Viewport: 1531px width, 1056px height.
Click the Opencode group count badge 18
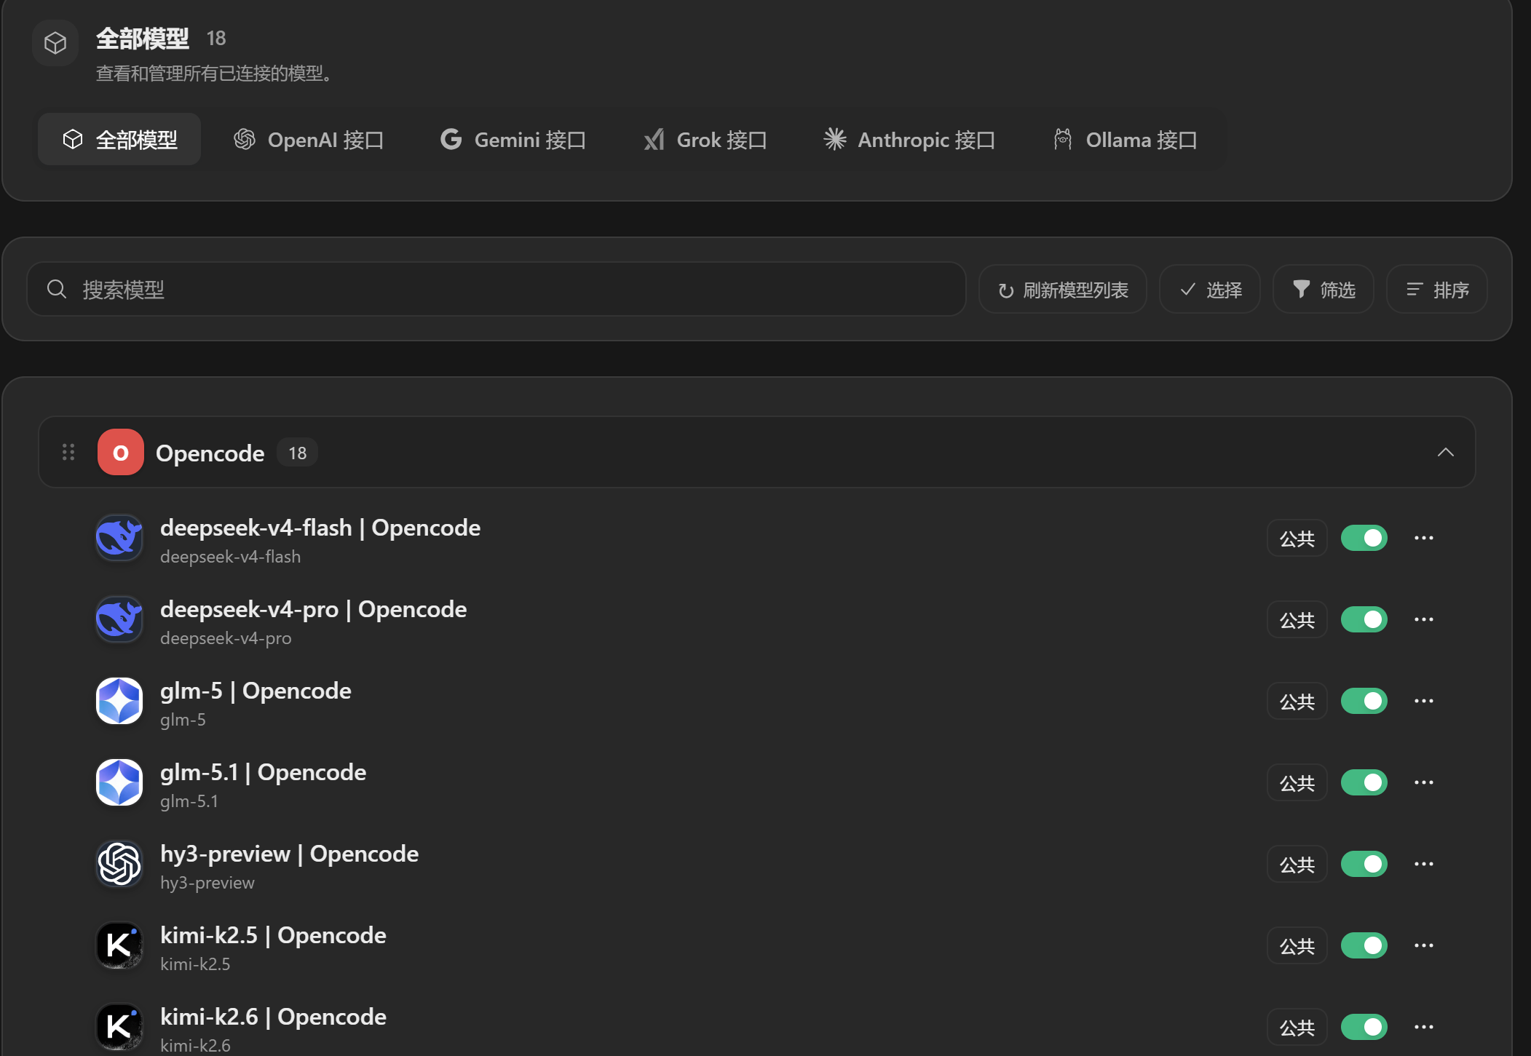pos(297,453)
